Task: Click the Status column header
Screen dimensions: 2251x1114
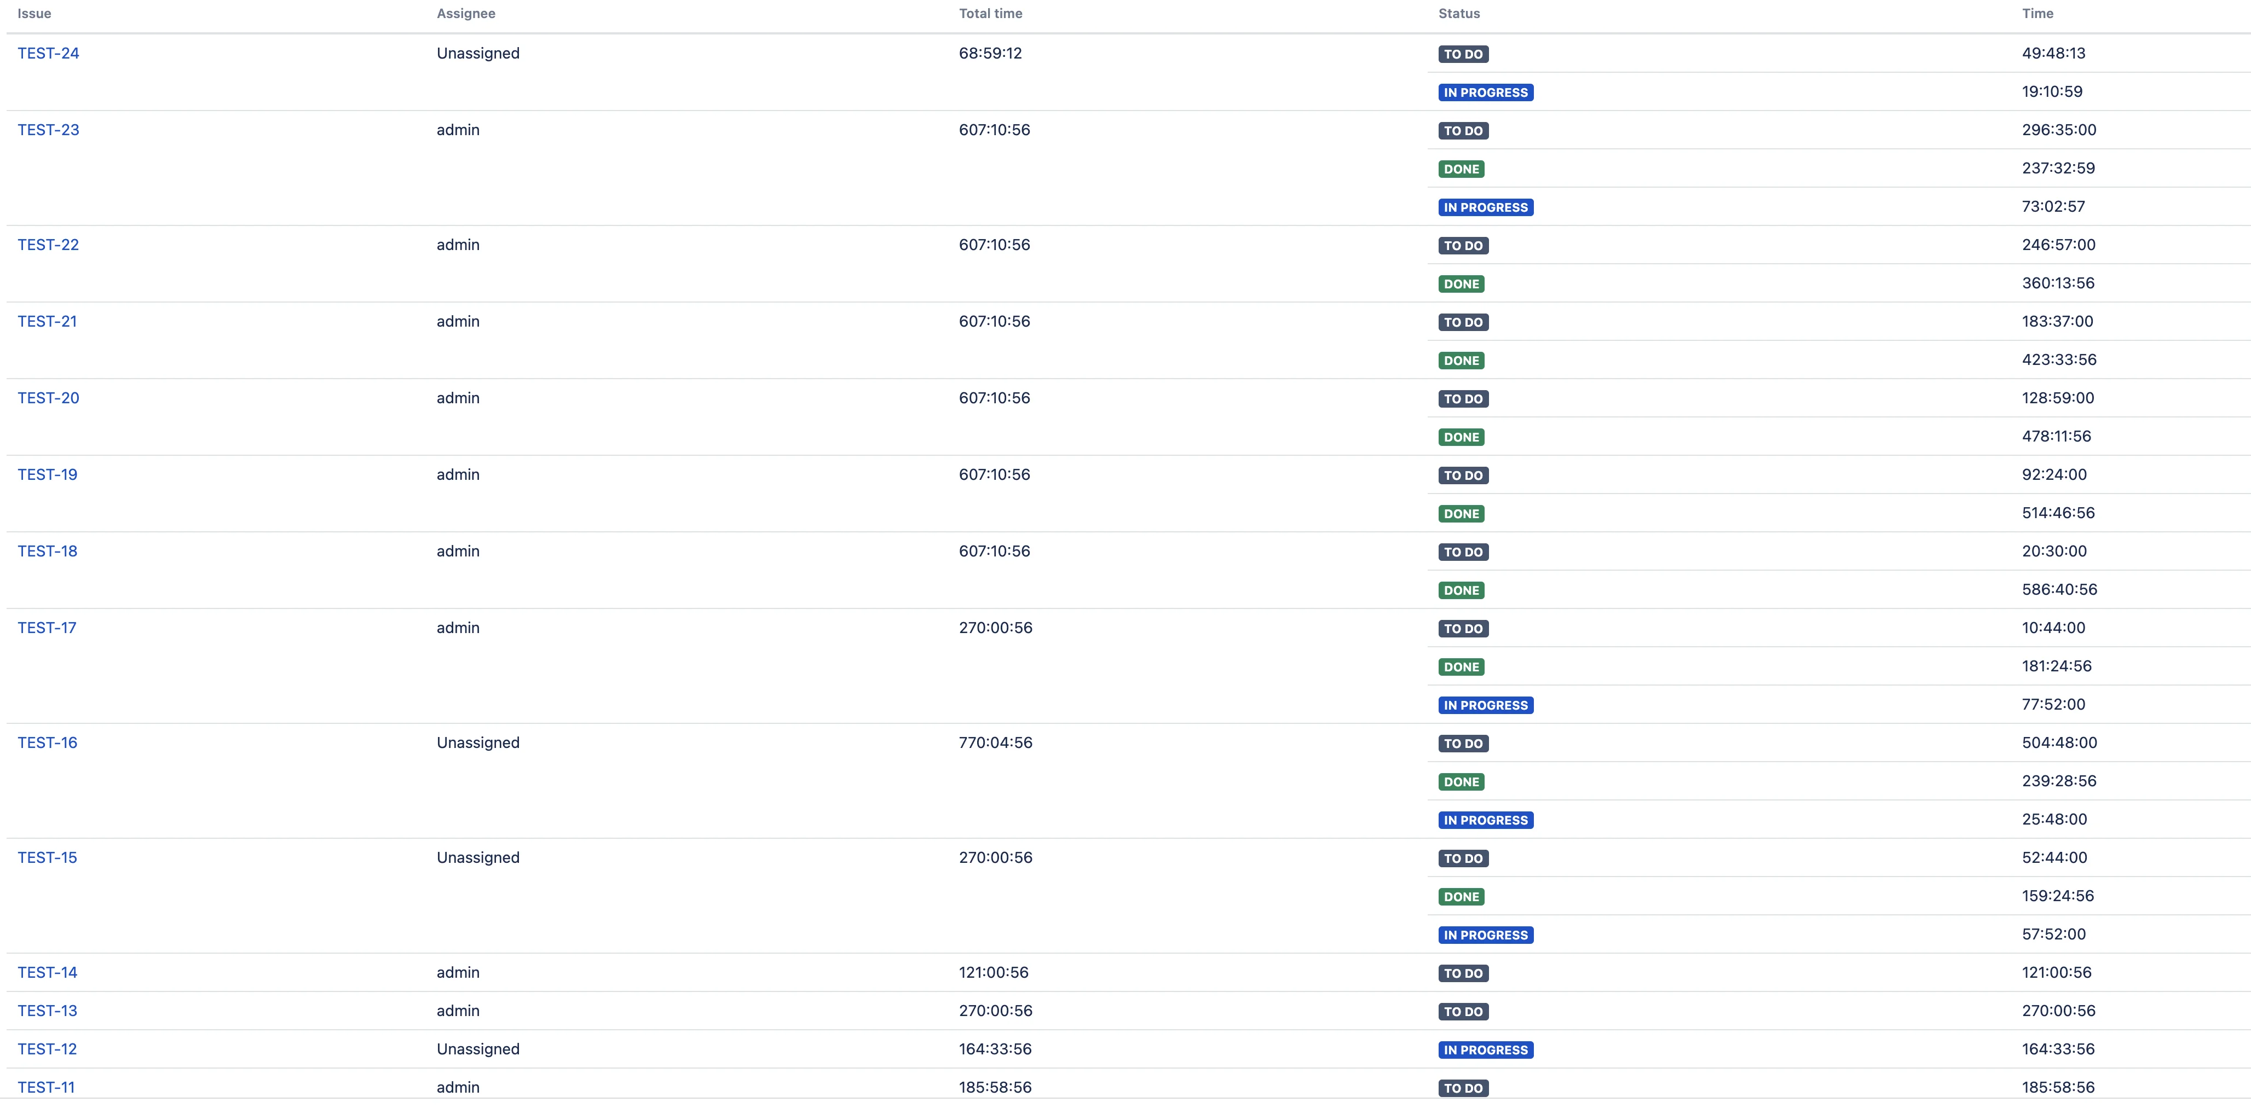Action: coord(1459,14)
